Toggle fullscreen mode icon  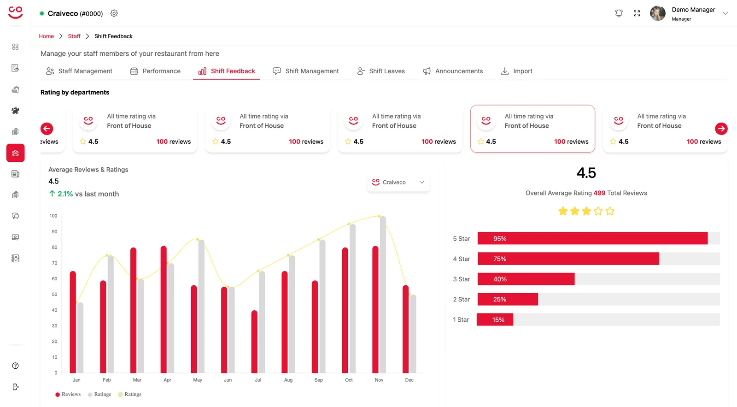[x=637, y=13]
